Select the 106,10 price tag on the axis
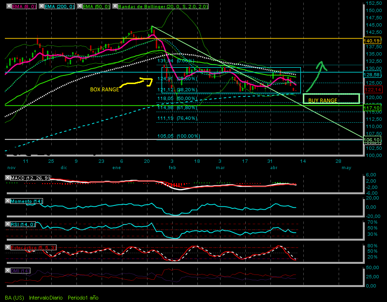Screen dimensions: 387x302 [372, 140]
